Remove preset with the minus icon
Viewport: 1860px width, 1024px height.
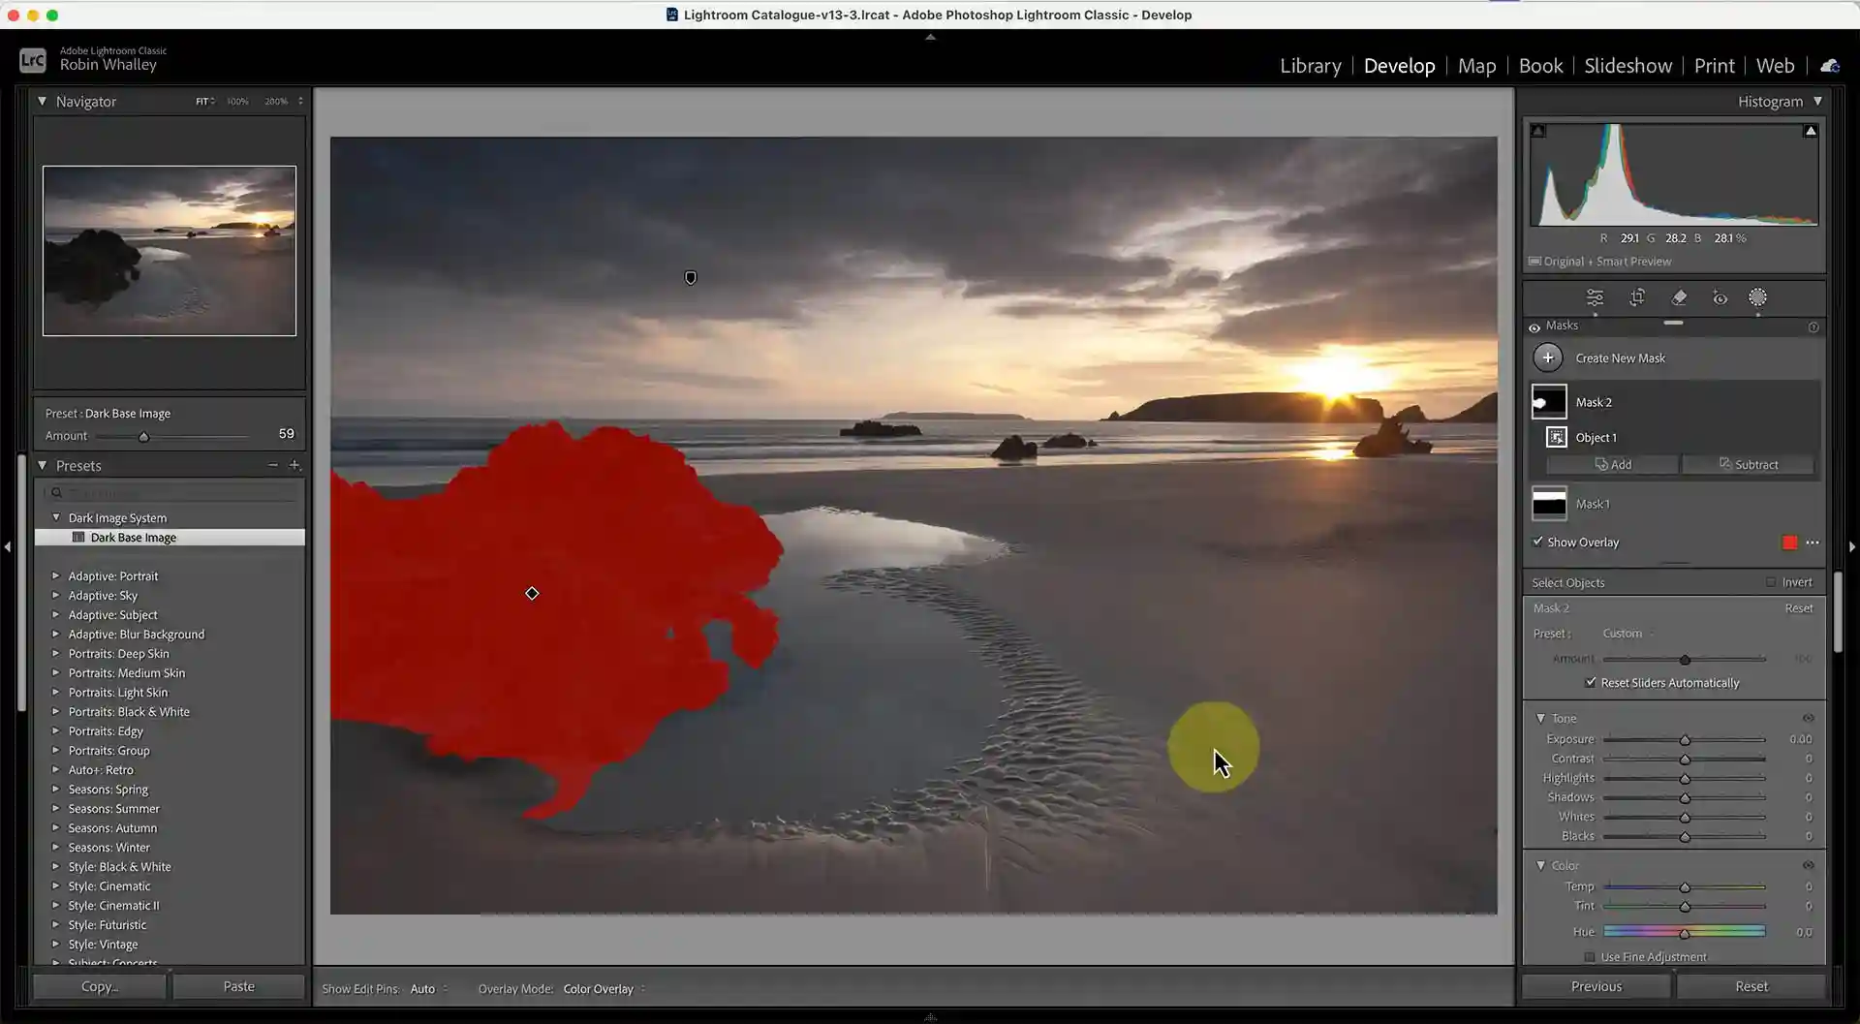pos(272,465)
